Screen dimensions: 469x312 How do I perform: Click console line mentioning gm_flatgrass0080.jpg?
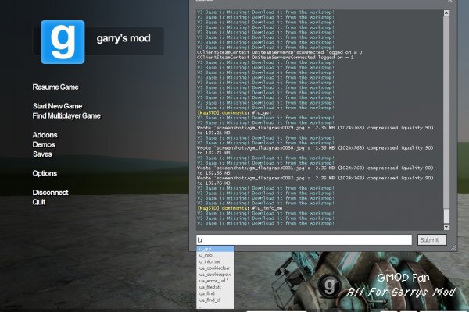pos(315,147)
